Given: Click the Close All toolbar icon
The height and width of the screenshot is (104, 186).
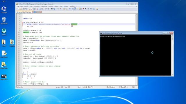Looking at the screenshot, I should point(32,9).
